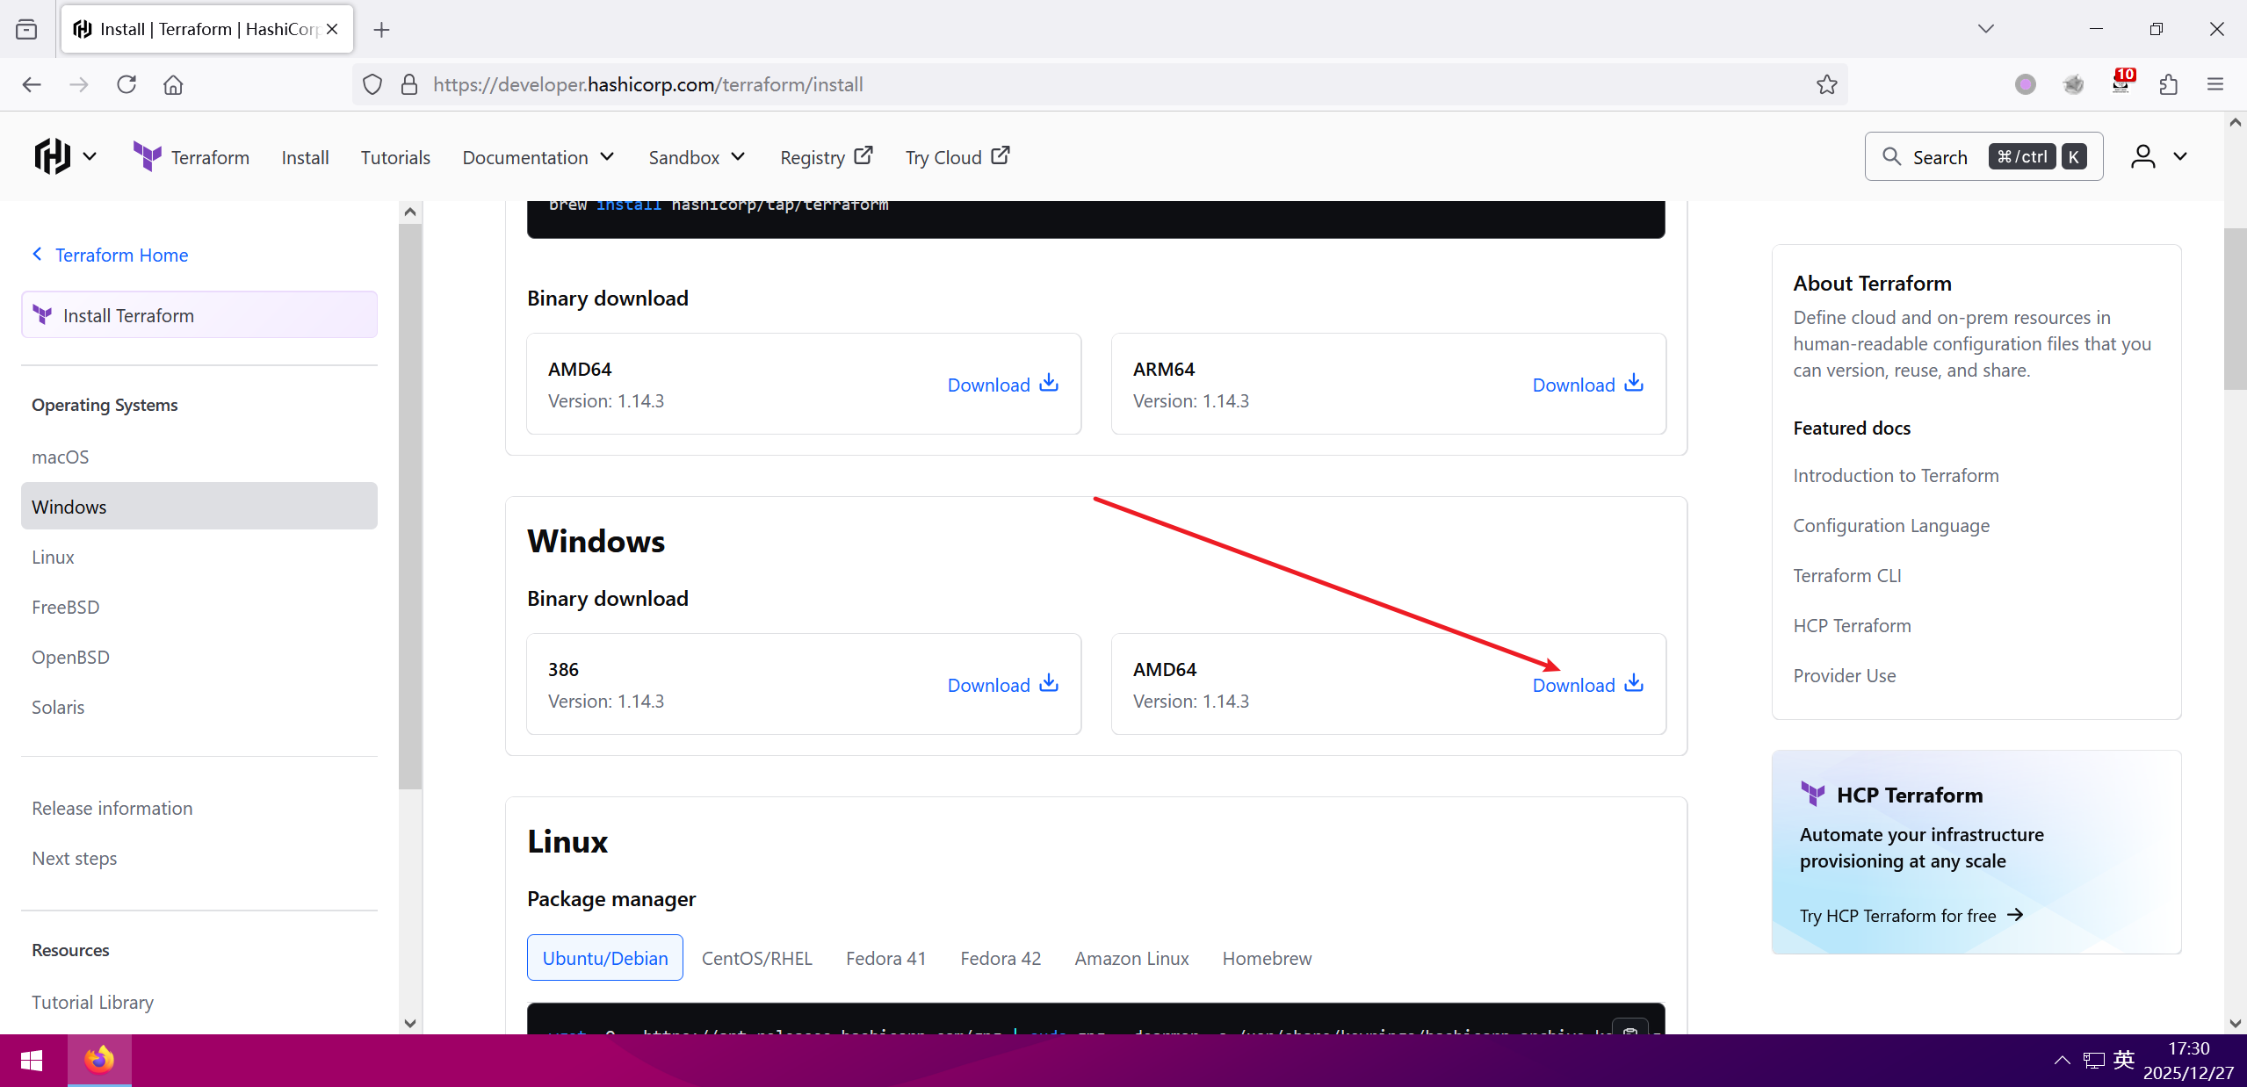The height and width of the screenshot is (1087, 2247).
Task: Expand the Sandbox dropdown menu
Action: 697,157
